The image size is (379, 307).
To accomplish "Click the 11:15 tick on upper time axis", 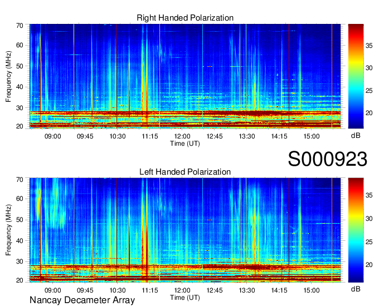I will [x=150, y=136].
